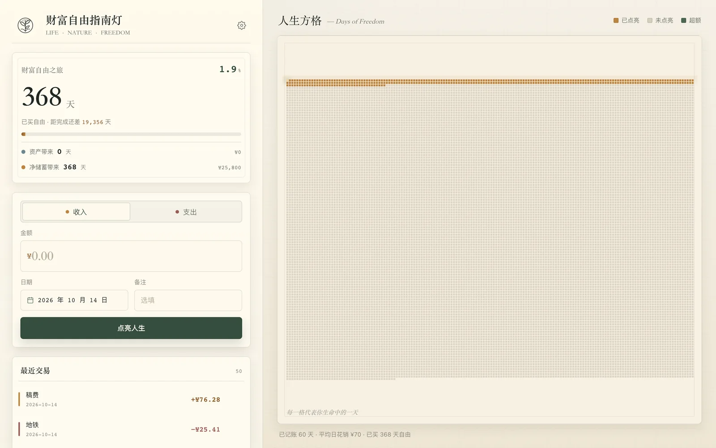Click the 备注 optional note field

click(x=188, y=300)
